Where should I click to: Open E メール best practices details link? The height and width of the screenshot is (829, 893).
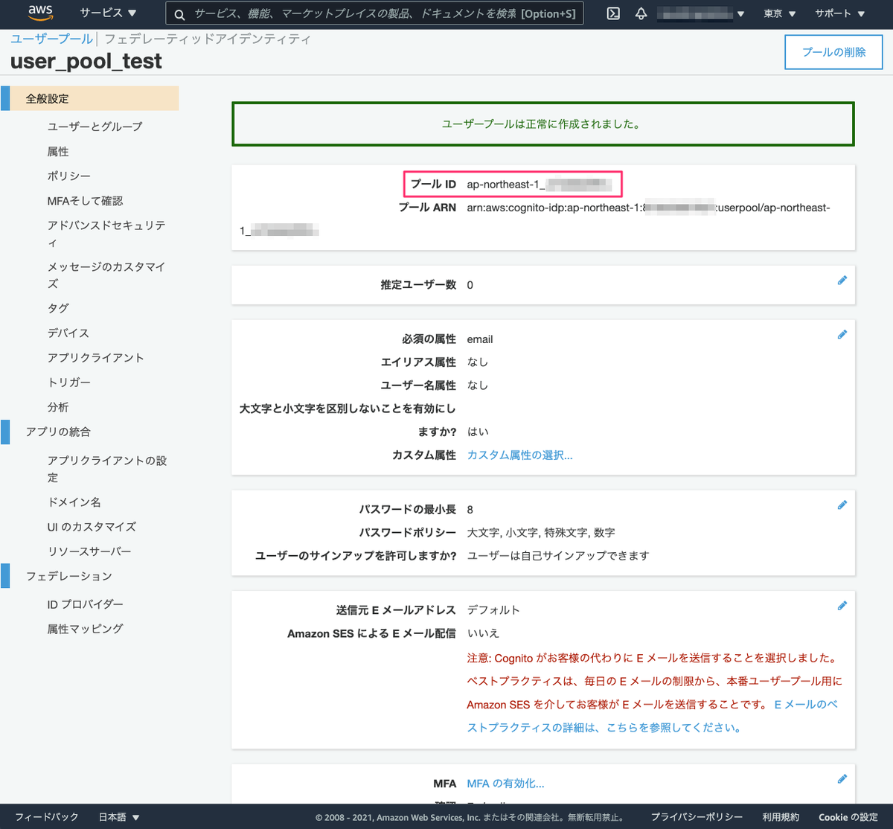(x=652, y=716)
